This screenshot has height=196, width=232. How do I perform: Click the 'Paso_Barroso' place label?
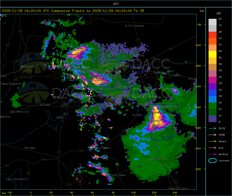coord(158,159)
